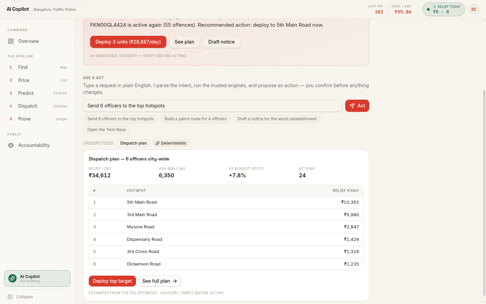Select the 3rd Cross Road row
The image size is (486, 304).
[226, 252]
